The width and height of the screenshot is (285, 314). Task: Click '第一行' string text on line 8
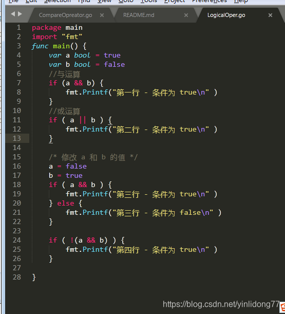(128, 93)
